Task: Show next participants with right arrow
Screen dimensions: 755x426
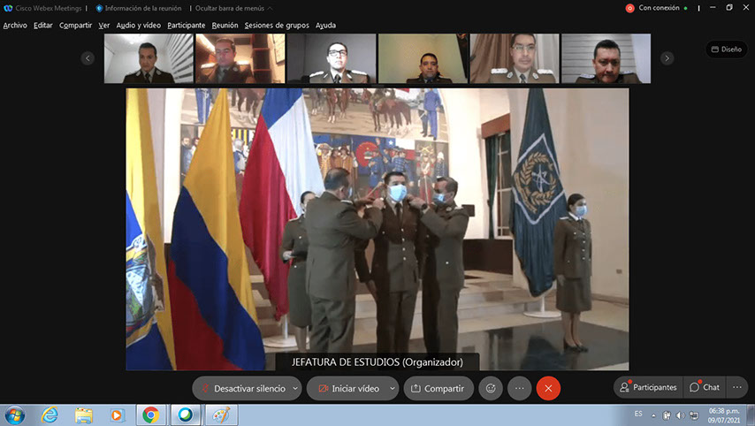Action: pyautogui.click(x=667, y=58)
